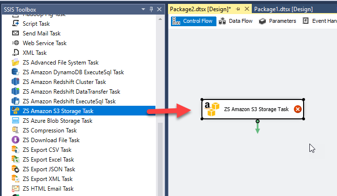Open the Data Flow tab
The height and width of the screenshot is (196, 337).
click(x=235, y=21)
